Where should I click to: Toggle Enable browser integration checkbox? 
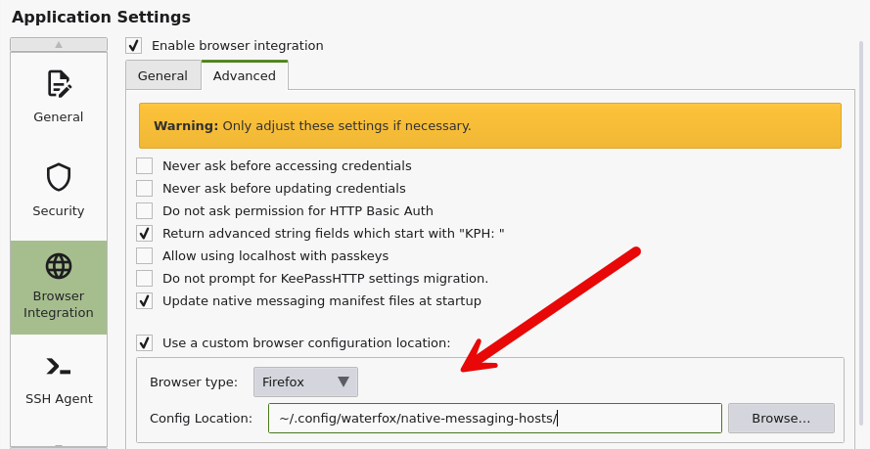click(x=134, y=45)
